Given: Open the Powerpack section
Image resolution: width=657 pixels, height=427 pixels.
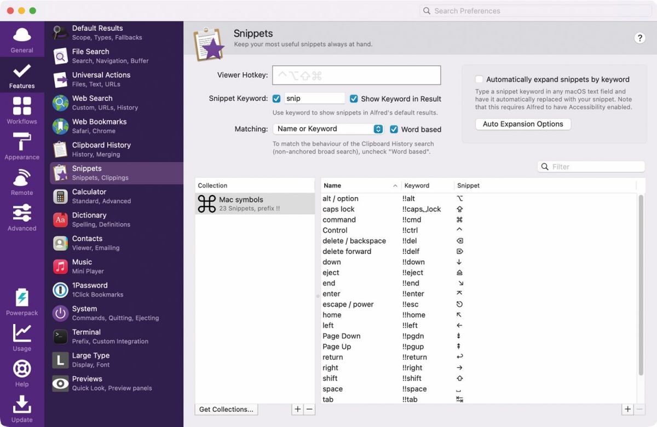Looking at the screenshot, I should click(x=22, y=302).
